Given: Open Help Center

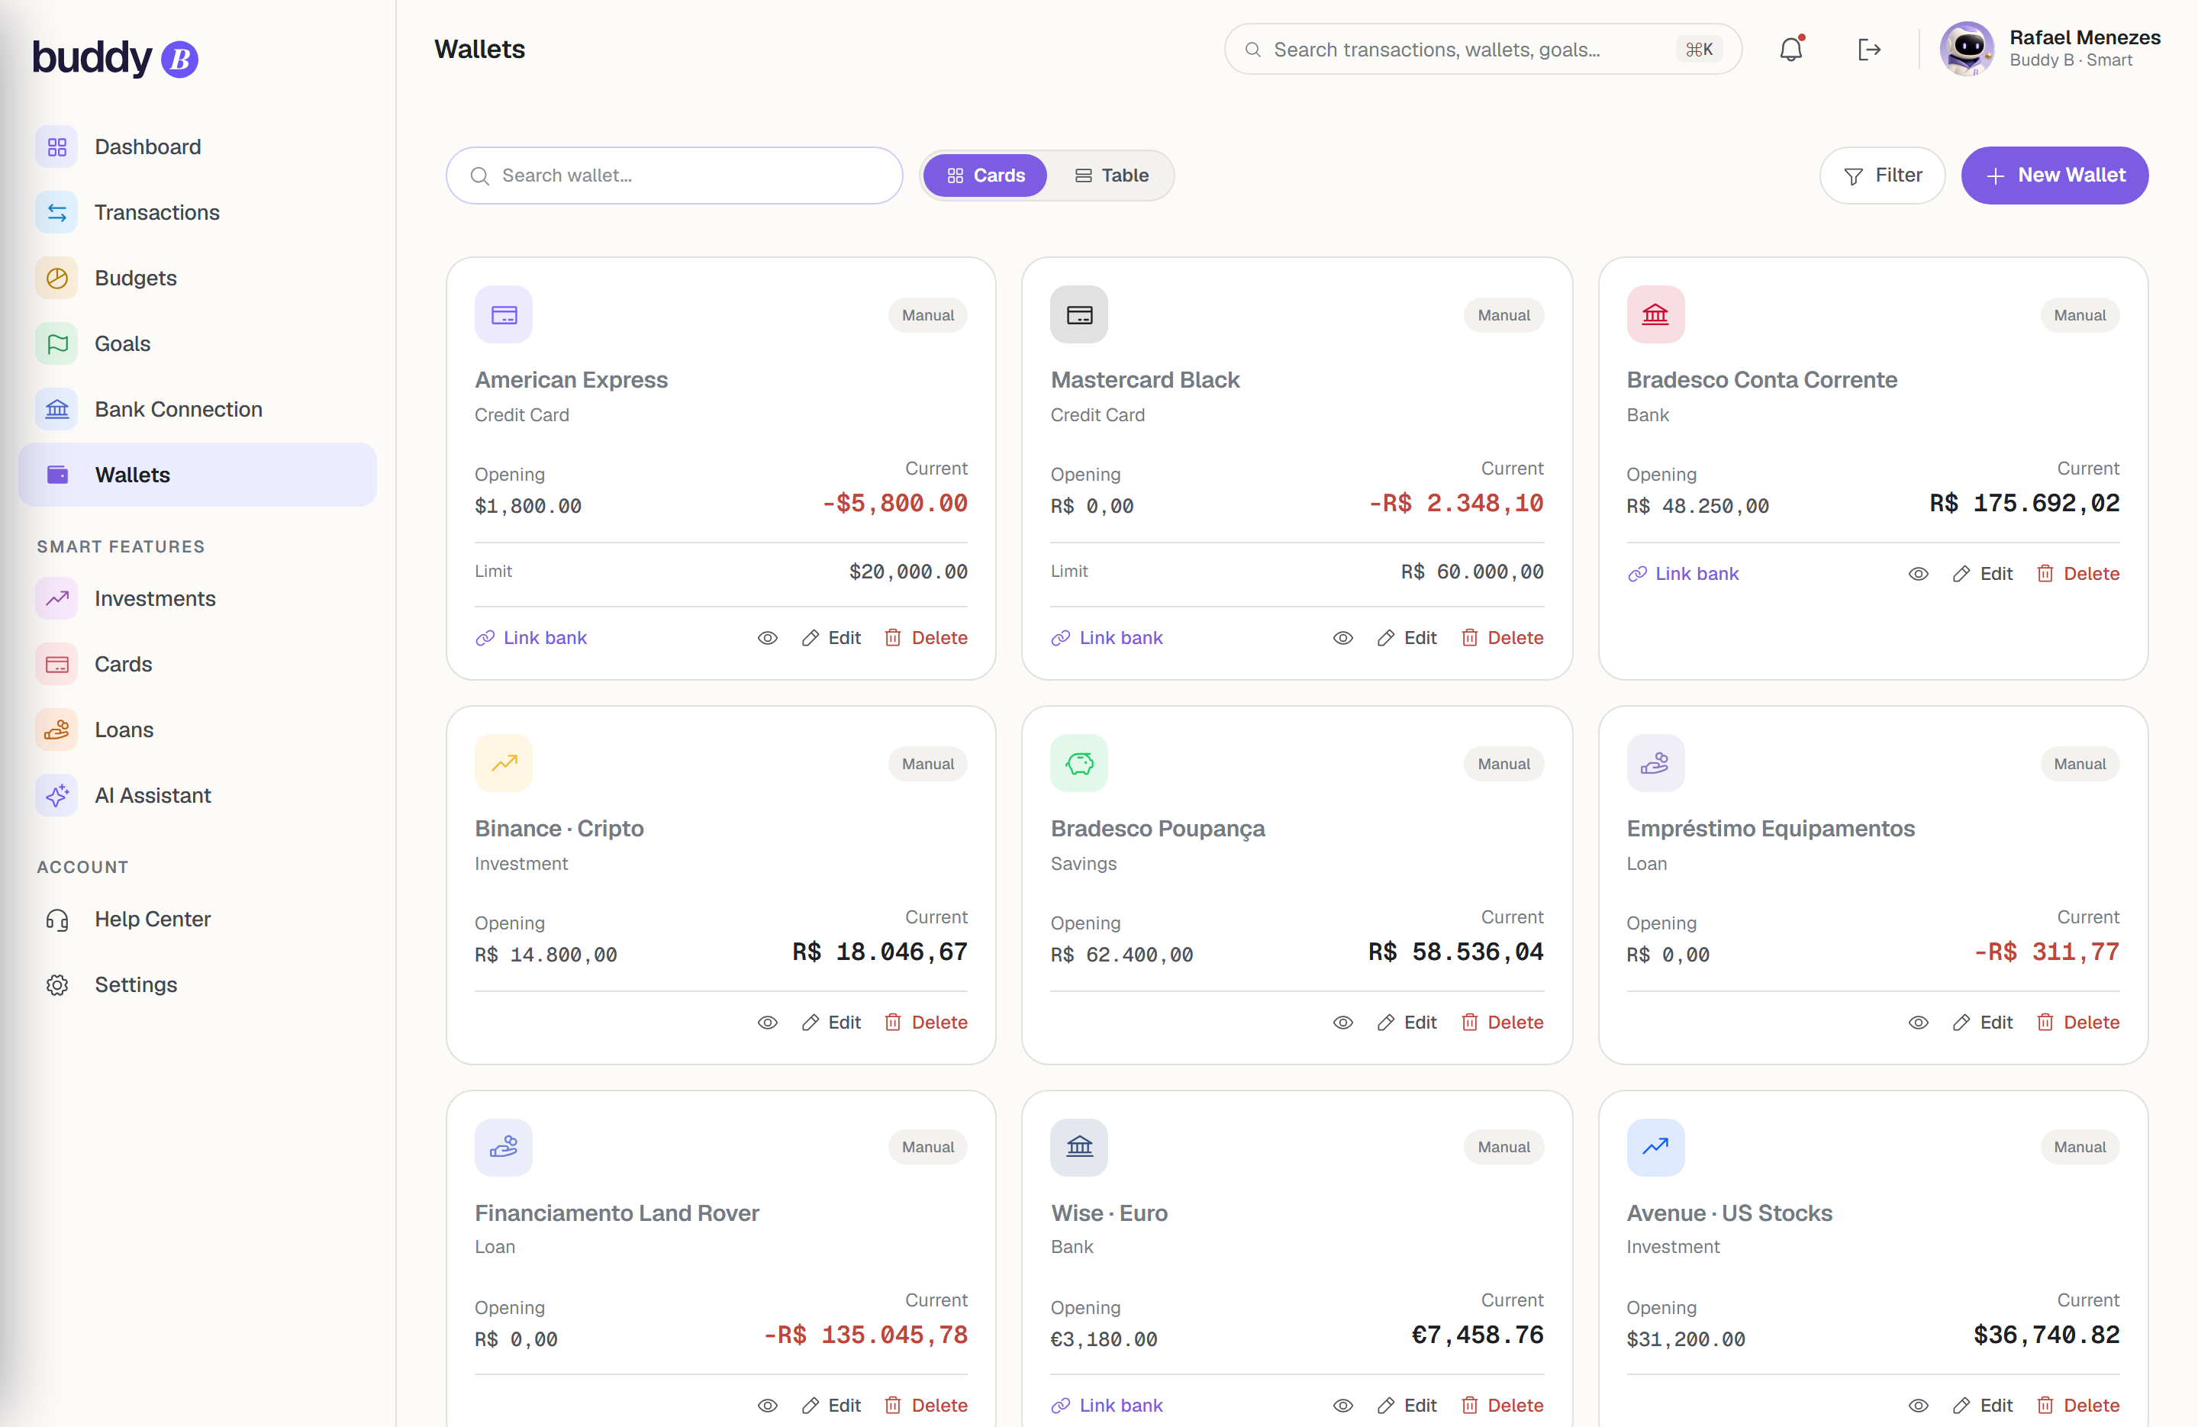Looking at the screenshot, I should 198,919.
